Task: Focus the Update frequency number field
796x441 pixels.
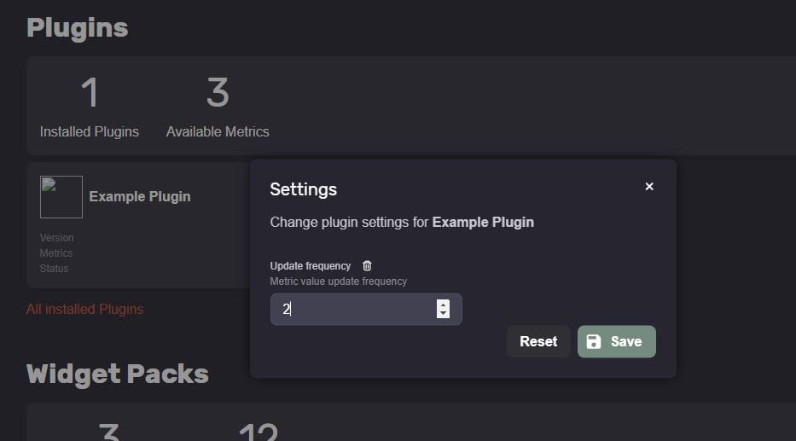Action: (x=366, y=309)
